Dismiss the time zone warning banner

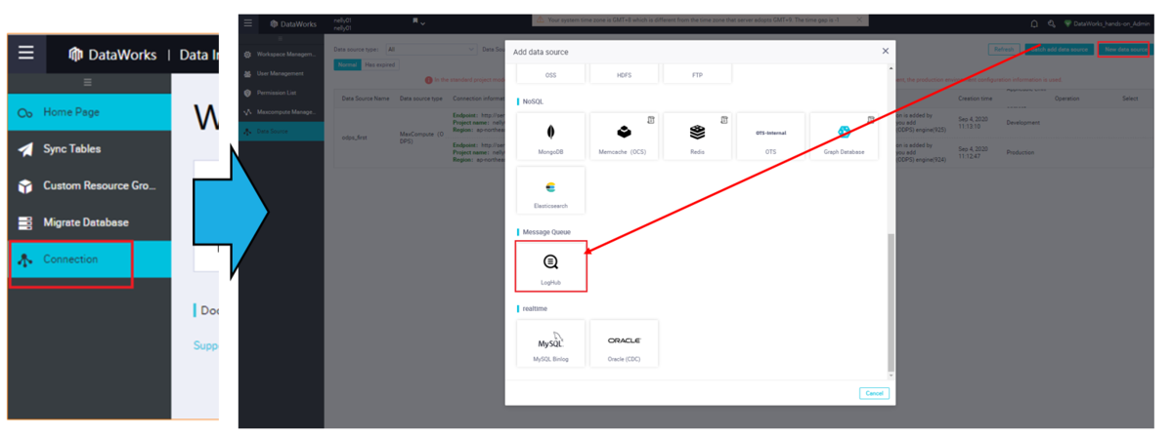[859, 20]
